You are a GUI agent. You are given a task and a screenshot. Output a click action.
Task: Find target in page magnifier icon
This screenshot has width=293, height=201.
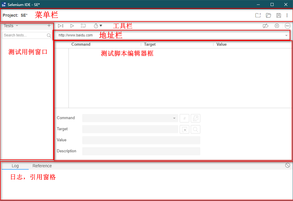point(196,129)
